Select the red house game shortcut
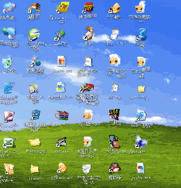 pos(86,89)
